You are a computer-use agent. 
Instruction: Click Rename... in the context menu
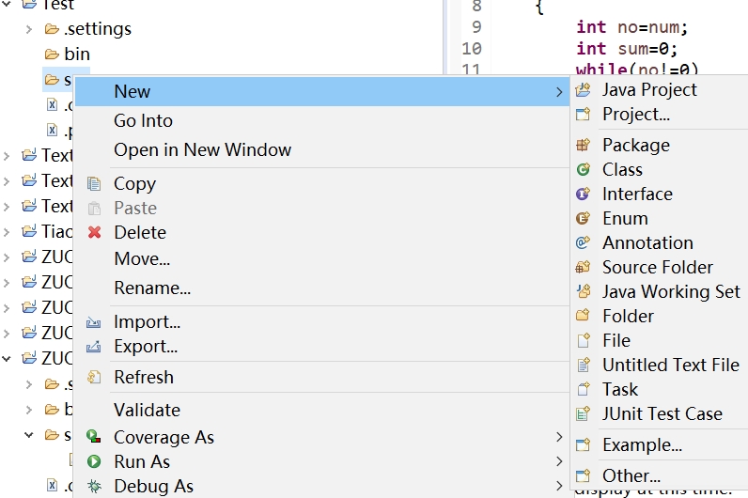[x=152, y=288]
